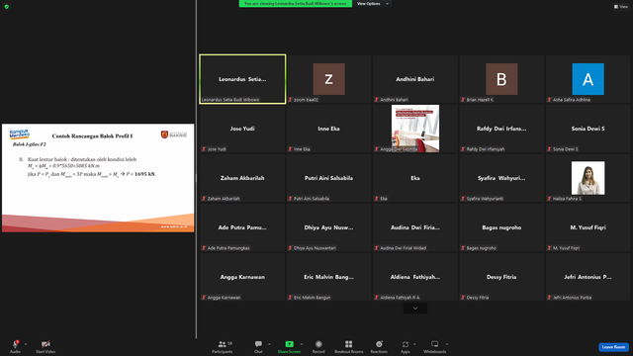Click muted mic icon on Bagas nugroho's tile
The image size is (633, 356).
pos(463,248)
